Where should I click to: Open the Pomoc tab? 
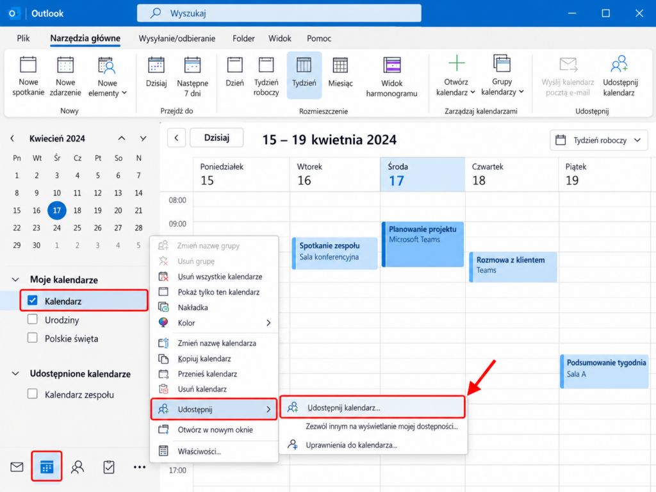319,38
